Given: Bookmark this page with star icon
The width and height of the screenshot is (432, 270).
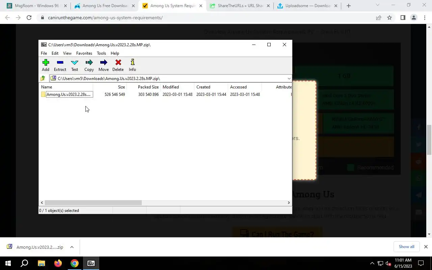Looking at the screenshot, I should coord(389,18).
